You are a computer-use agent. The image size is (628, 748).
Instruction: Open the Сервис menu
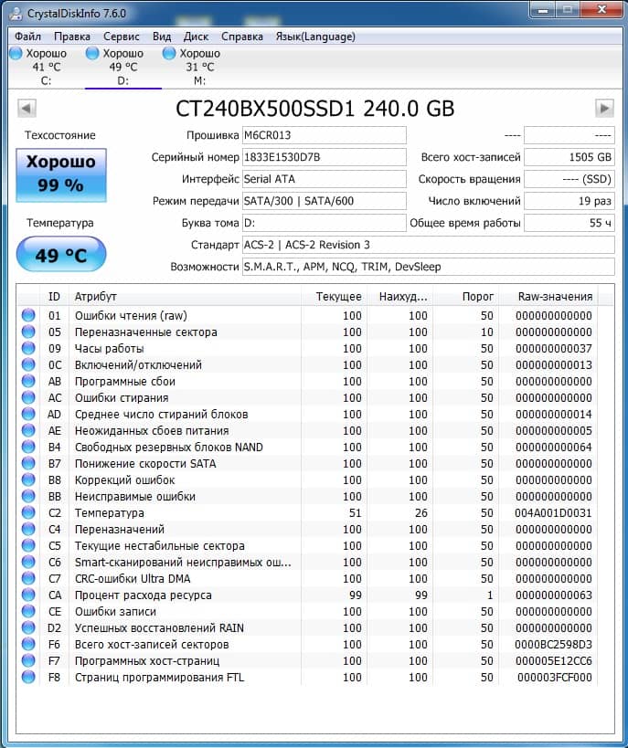coord(122,37)
